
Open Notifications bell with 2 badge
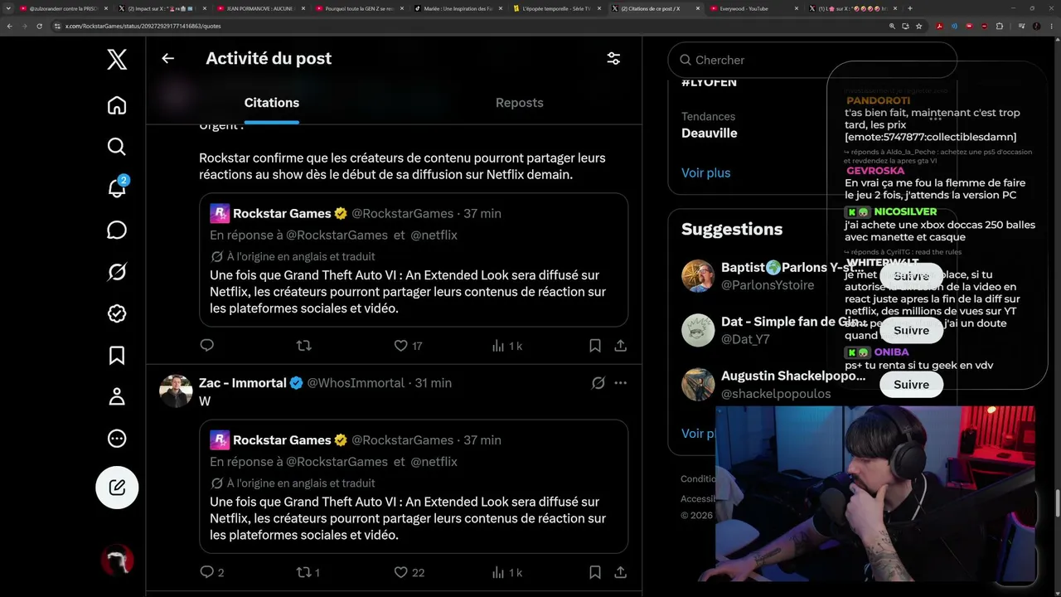[117, 188]
